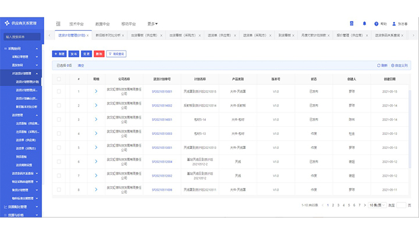Image resolution: width=419 pixels, height=235 pixels.
Task: Close the 新旧版本对比分析 tab
Action: pyautogui.click(x=122, y=35)
